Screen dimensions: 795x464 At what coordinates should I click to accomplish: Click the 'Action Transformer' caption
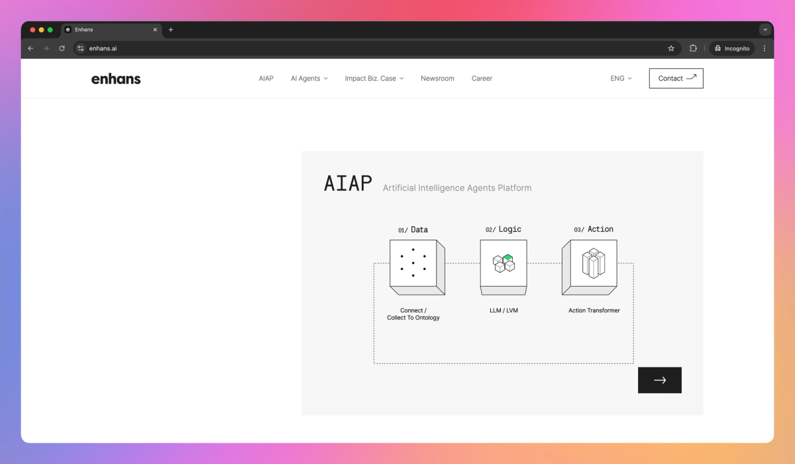(594, 310)
